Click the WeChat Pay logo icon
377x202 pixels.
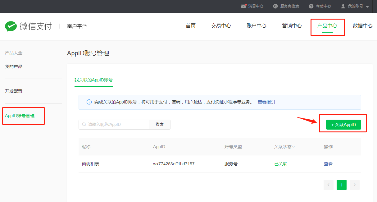point(11,26)
